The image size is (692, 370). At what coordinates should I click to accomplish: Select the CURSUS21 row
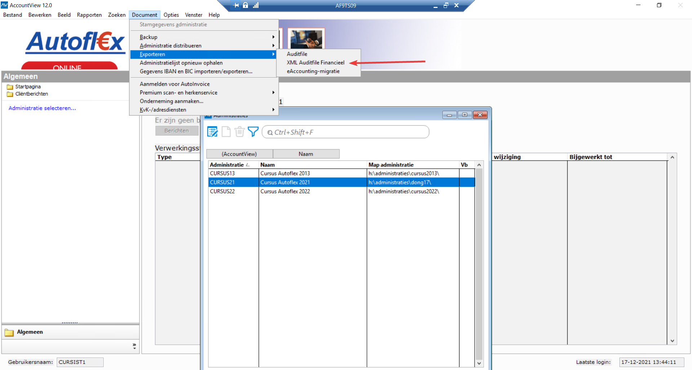point(341,182)
